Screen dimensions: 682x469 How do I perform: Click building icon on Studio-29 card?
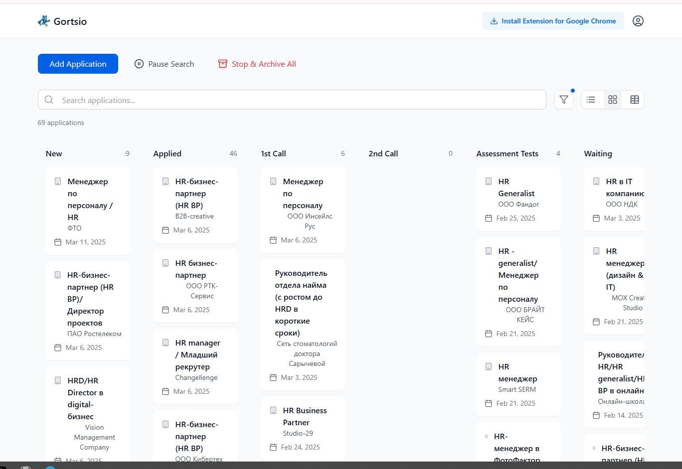pyautogui.click(x=273, y=410)
